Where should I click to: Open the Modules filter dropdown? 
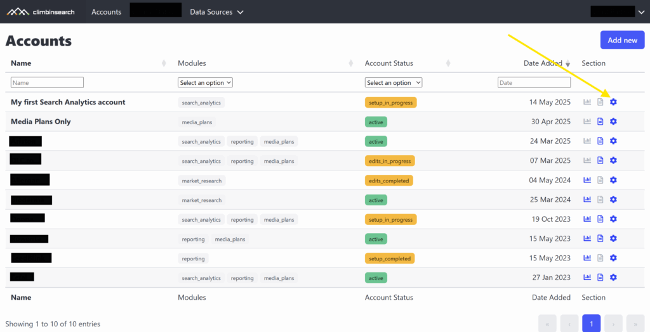click(205, 82)
